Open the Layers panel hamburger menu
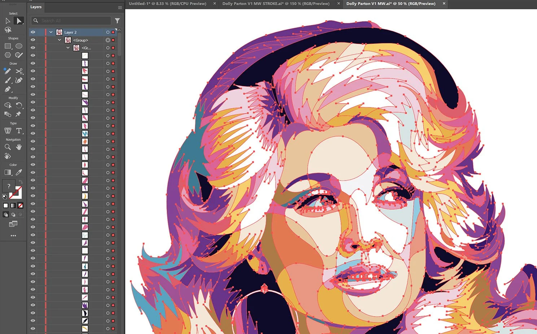This screenshot has width=537, height=334. tap(120, 7)
